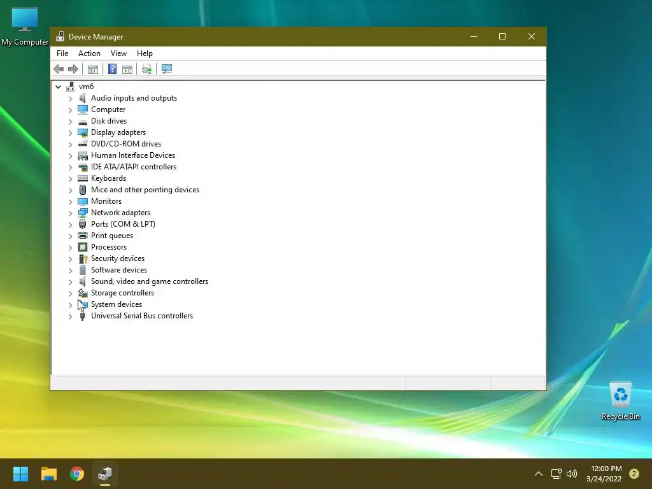Expand Audio inputs and outputs chevron
This screenshot has height=489, width=652.
pyautogui.click(x=70, y=99)
